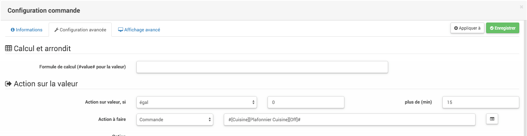
Task: Click the Plafonnier Cuisine Off command field
Action: coord(350,119)
